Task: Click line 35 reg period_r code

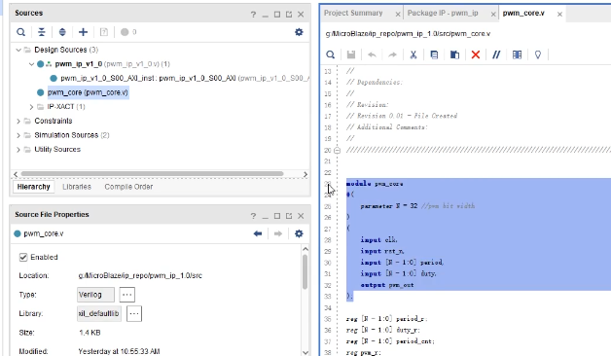Action: (386, 319)
